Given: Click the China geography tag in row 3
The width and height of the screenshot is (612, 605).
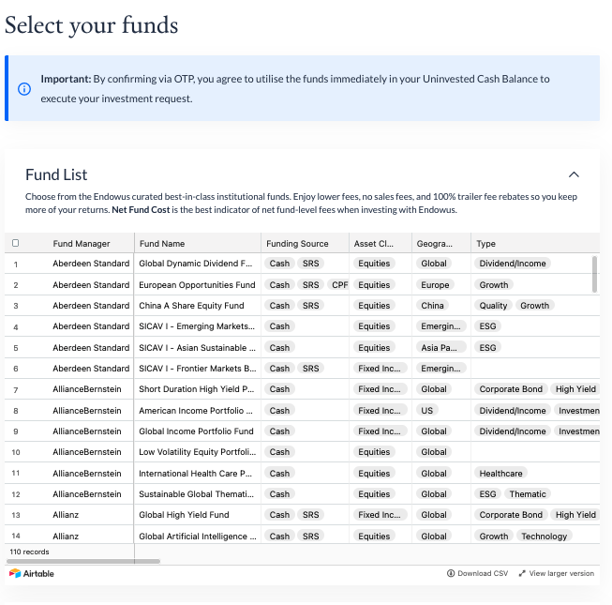Looking at the screenshot, I should (x=432, y=306).
